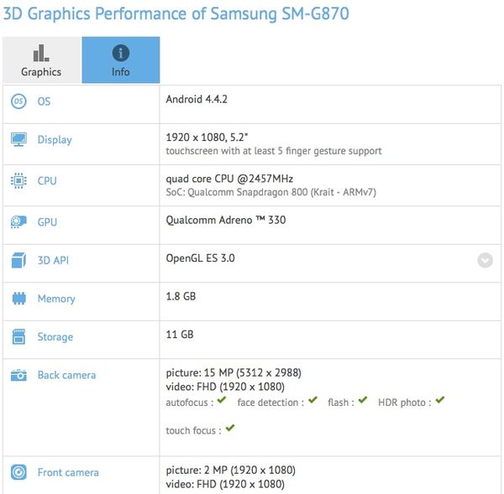Switch to the Graphics tab
Image resolution: width=504 pixels, height=494 pixels.
[x=41, y=60]
